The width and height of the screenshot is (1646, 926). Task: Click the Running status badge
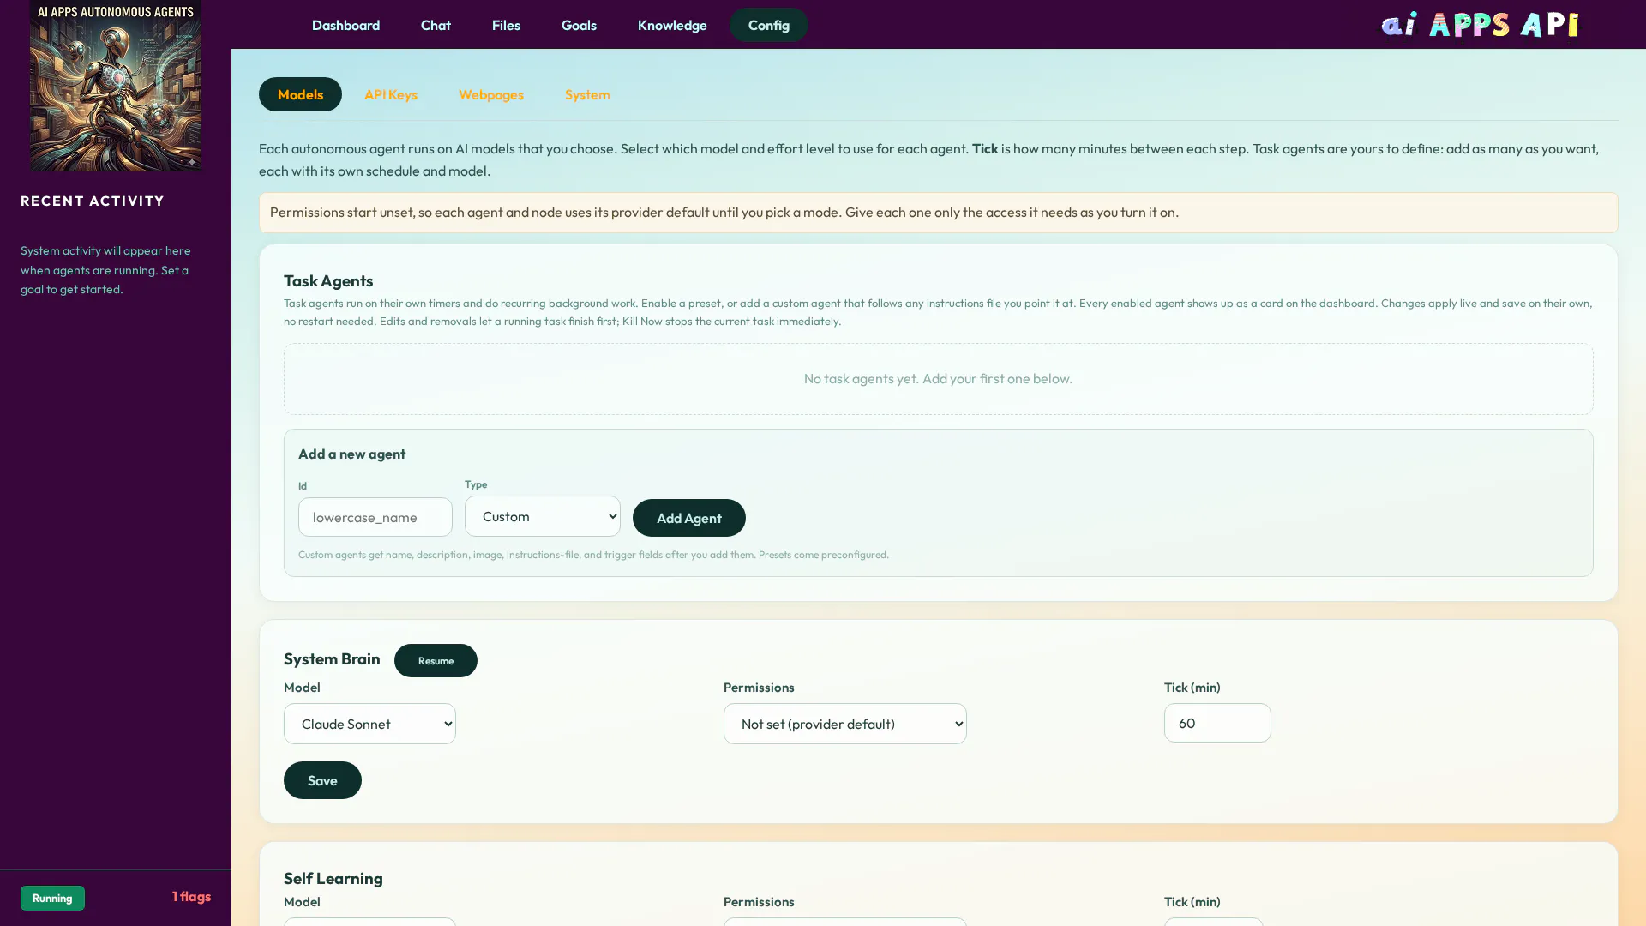(52, 898)
